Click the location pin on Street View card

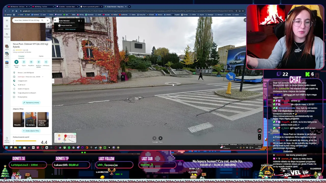(79, 21)
